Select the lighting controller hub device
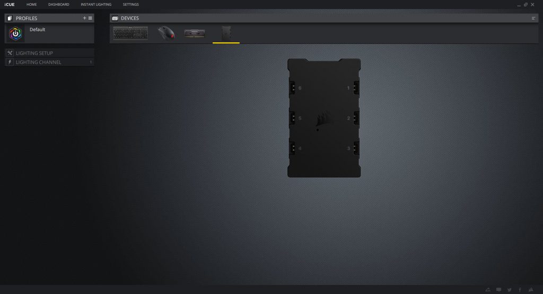Screen dimensions: 543x294 tap(226, 33)
